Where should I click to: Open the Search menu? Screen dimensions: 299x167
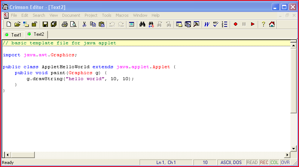[39, 15]
